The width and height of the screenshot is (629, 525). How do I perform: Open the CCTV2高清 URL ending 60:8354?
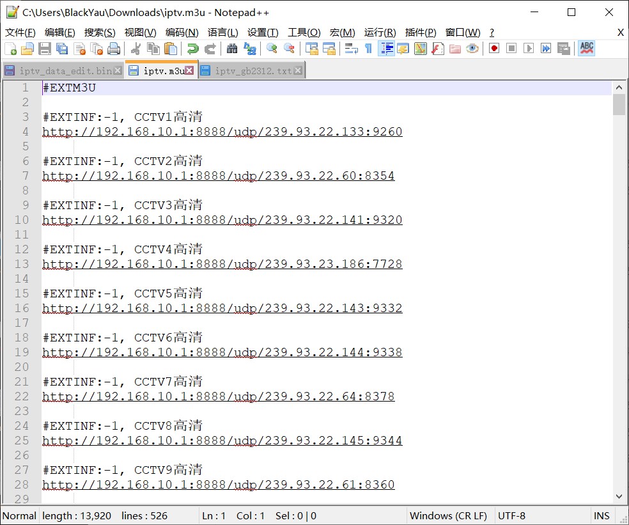coord(218,176)
